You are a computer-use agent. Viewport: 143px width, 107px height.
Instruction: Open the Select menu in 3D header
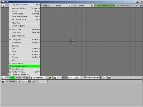(x=19, y=78)
